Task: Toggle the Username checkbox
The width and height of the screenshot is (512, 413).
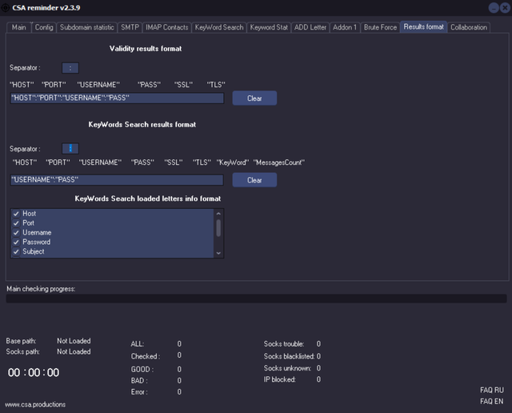Action: point(16,233)
